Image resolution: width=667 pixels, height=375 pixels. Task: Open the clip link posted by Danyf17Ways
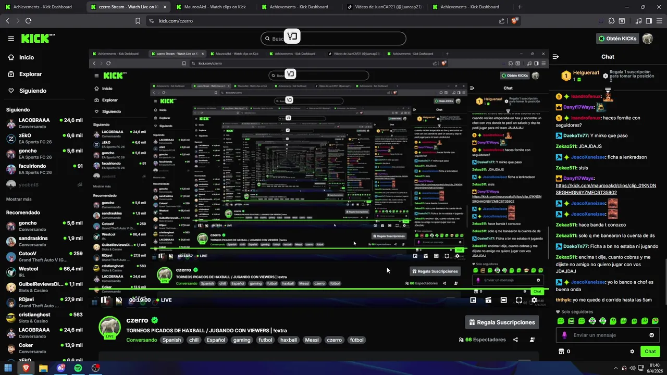point(606,189)
